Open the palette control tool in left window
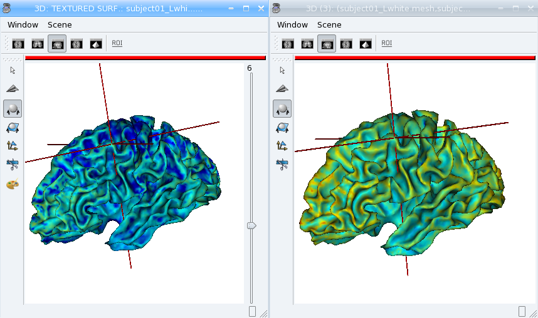Viewport: 538px width, 318px height. point(13,184)
